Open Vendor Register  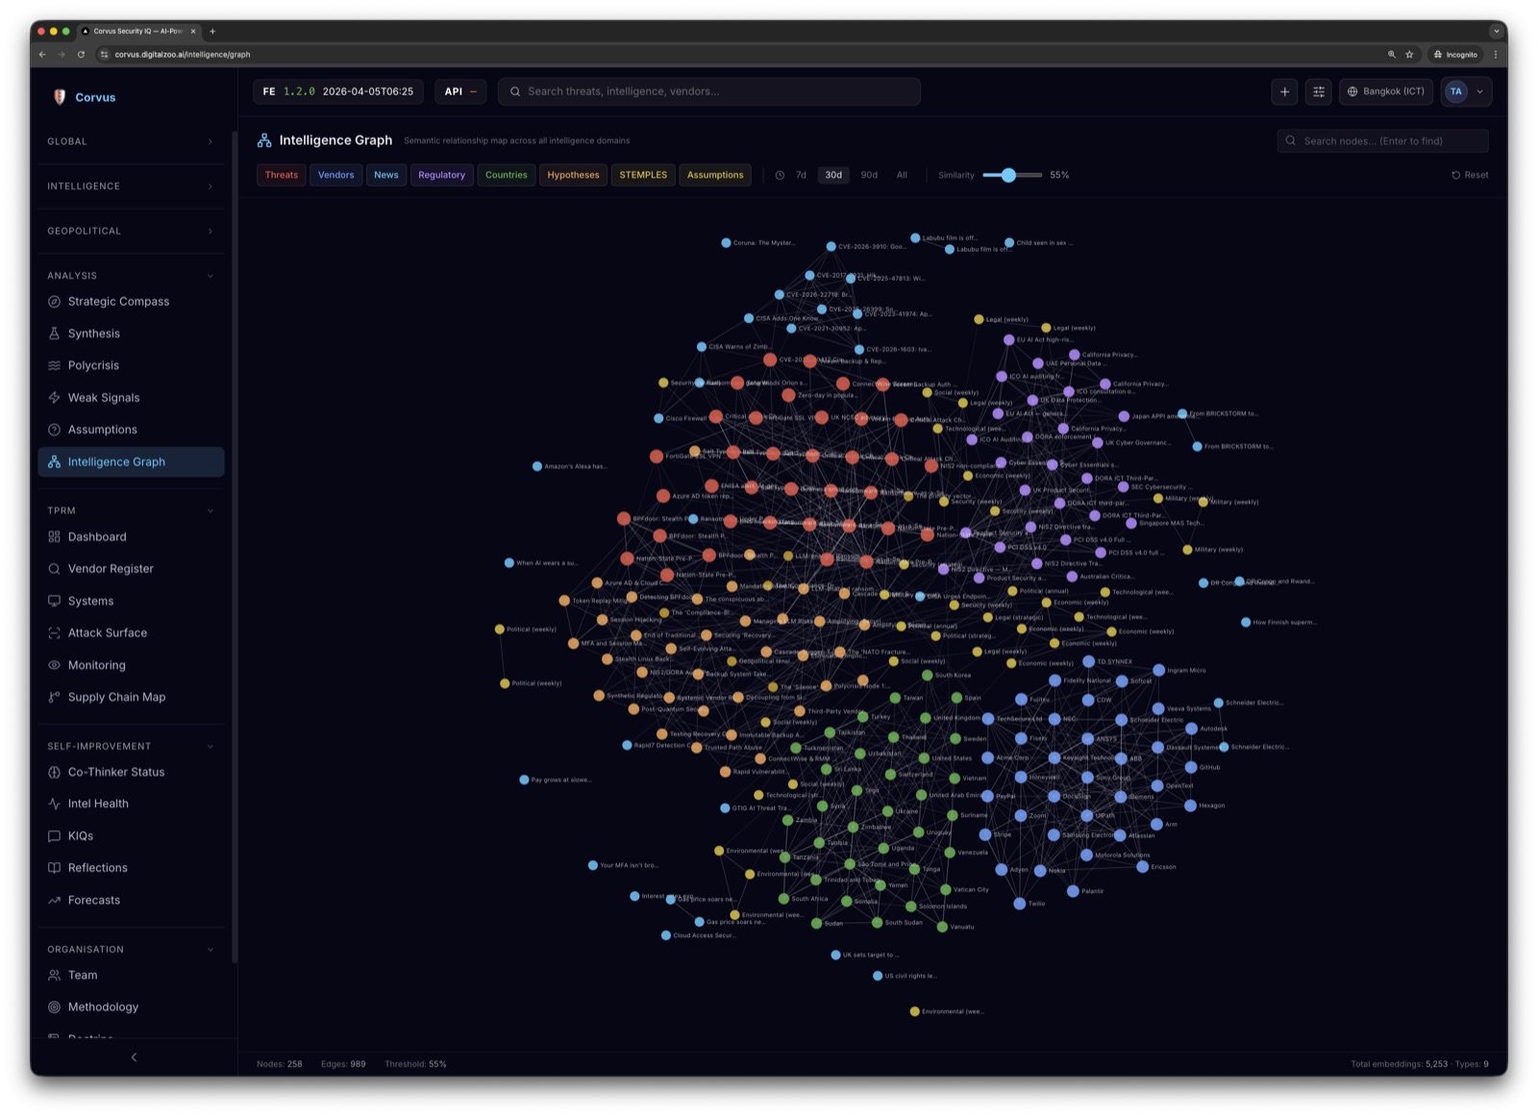pos(131,569)
